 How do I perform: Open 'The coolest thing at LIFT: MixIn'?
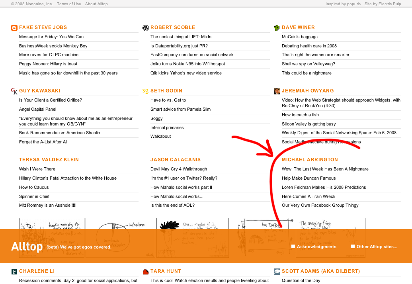(x=181, y=37)
